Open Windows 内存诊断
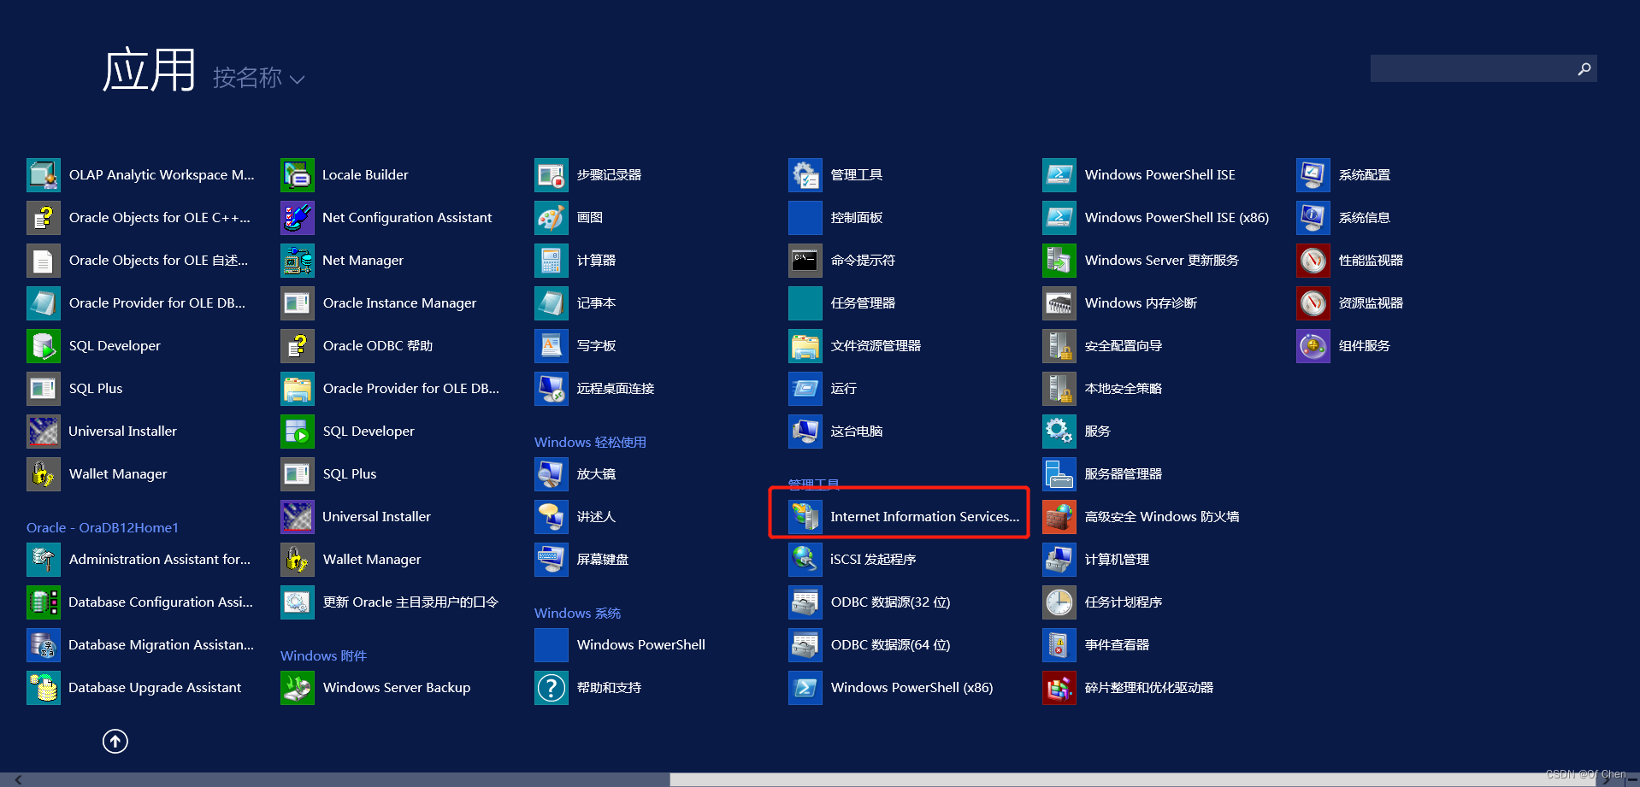The image size is (1640, 787). 1121,303
